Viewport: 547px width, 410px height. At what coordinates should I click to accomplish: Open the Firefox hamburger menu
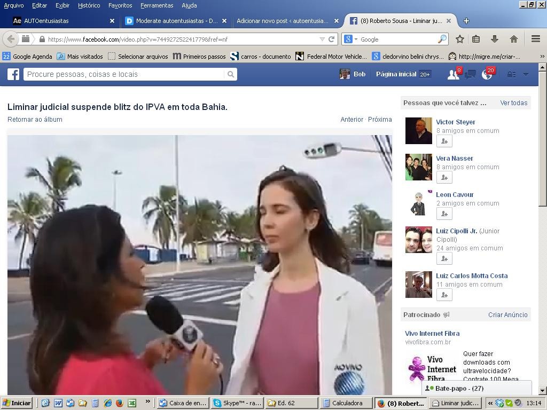(536, 39)
